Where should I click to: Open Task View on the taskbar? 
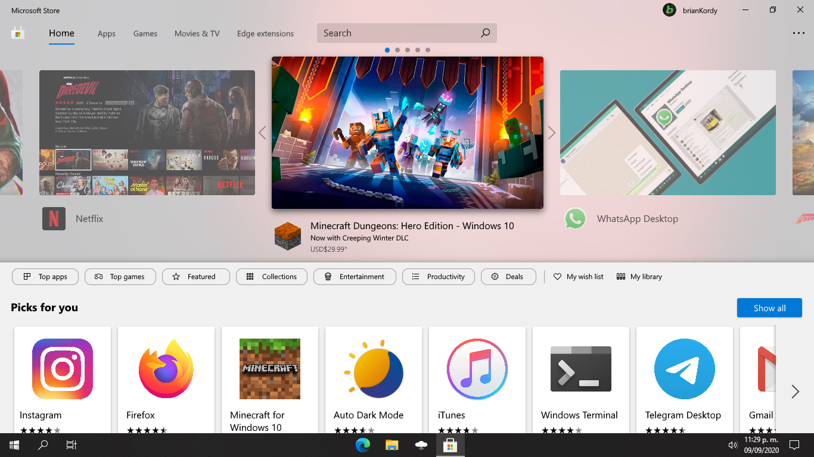tap(72, 445)
